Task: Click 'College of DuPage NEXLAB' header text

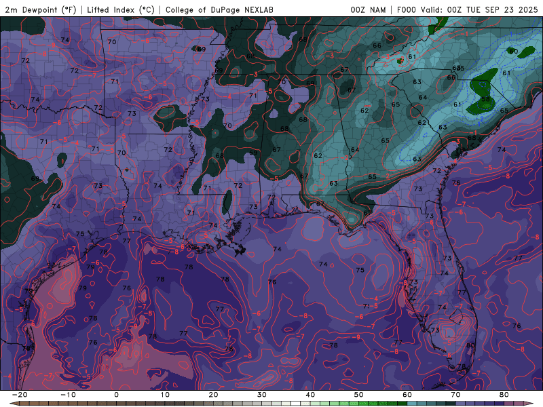Action: click(x=219, y=10)
